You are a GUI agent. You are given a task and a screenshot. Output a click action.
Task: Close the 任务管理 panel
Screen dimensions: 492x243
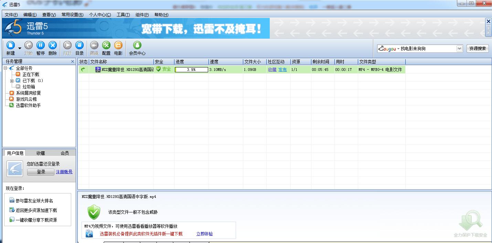pos(73,61)
